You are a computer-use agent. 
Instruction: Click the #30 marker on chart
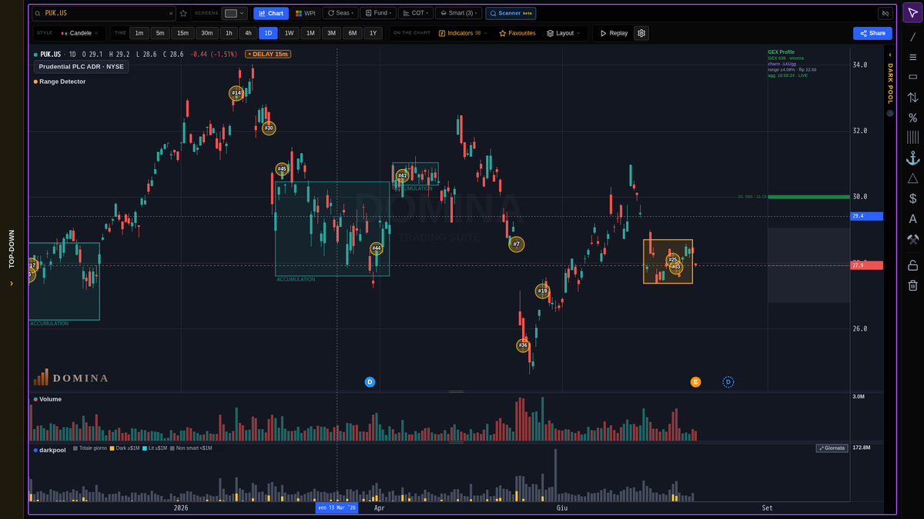point(269,128)
